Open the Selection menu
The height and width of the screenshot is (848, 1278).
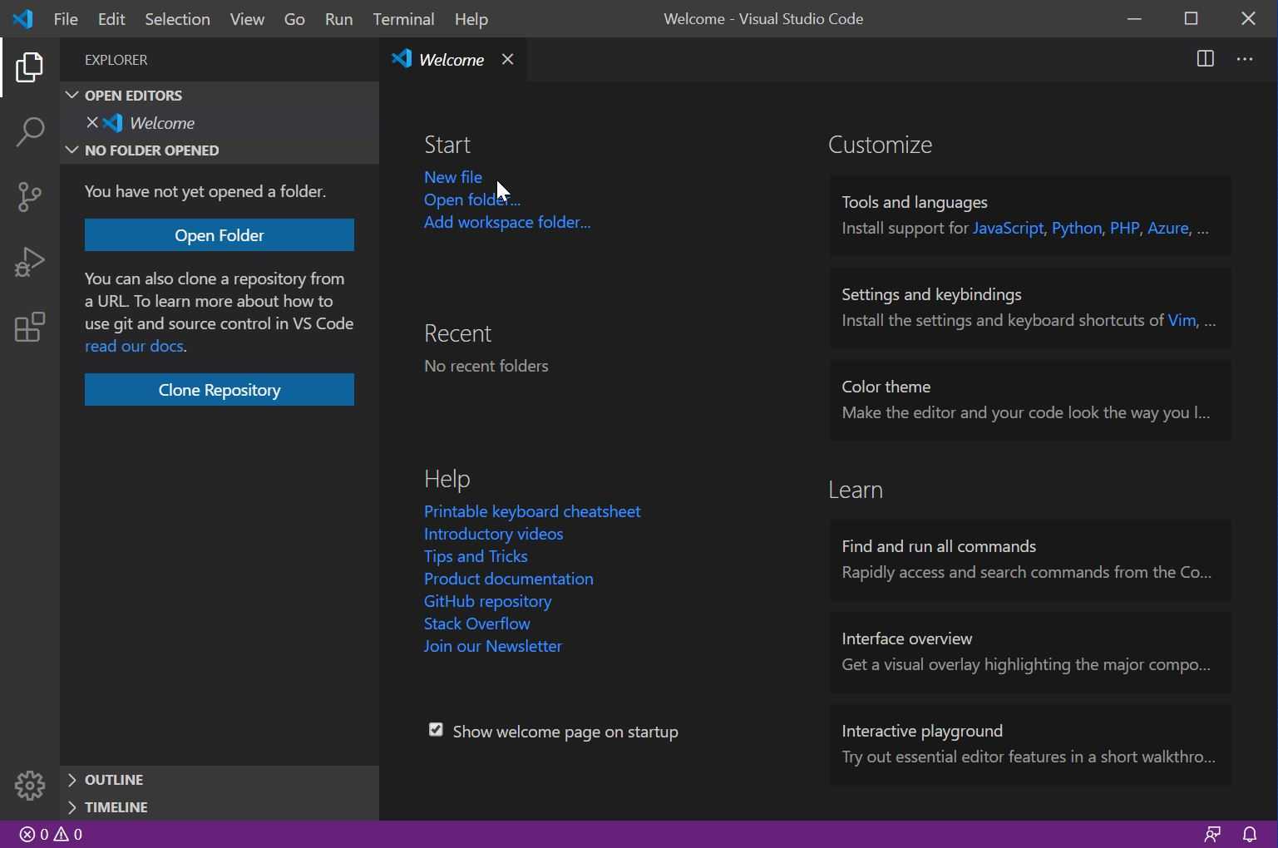coord(177,18)
